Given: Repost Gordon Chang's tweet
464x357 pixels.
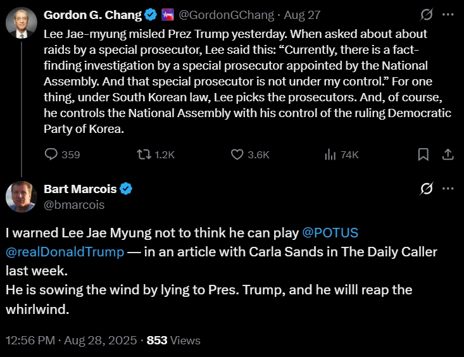Looking at the screenshot, I should [x=145, y=154].
